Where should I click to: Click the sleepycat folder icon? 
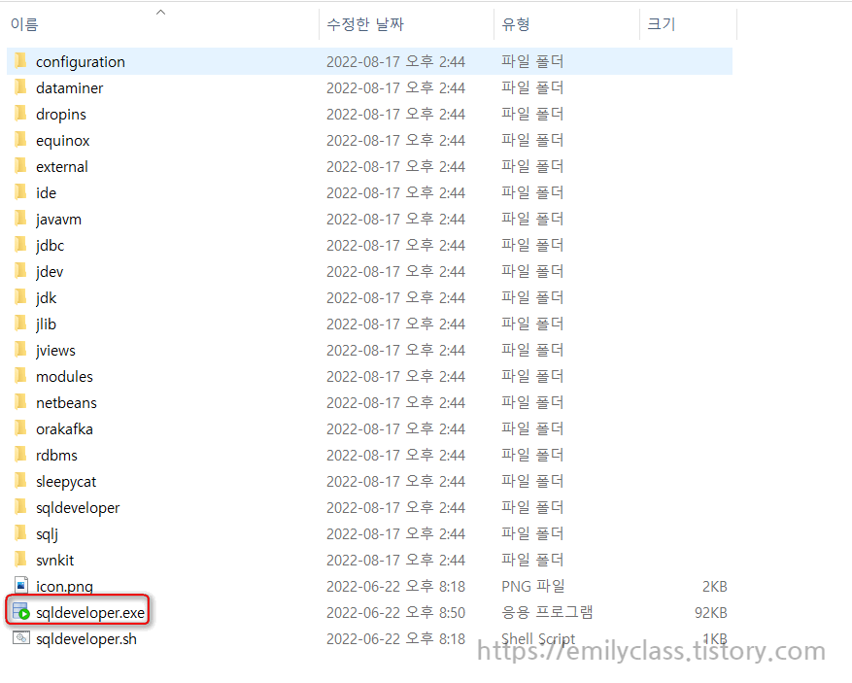coord(20,481)
